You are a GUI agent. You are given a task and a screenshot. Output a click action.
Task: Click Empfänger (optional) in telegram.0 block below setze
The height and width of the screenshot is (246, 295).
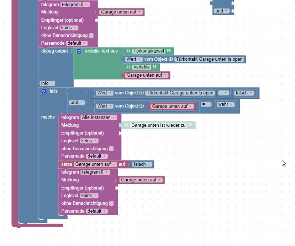pyautogui.click(x=83, y=188)
